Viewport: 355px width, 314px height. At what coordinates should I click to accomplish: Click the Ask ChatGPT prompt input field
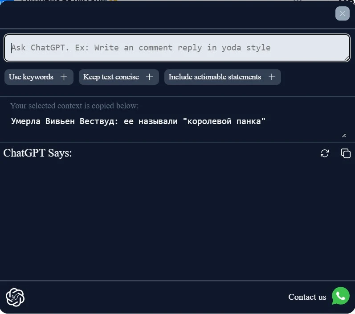pos(177,48)
